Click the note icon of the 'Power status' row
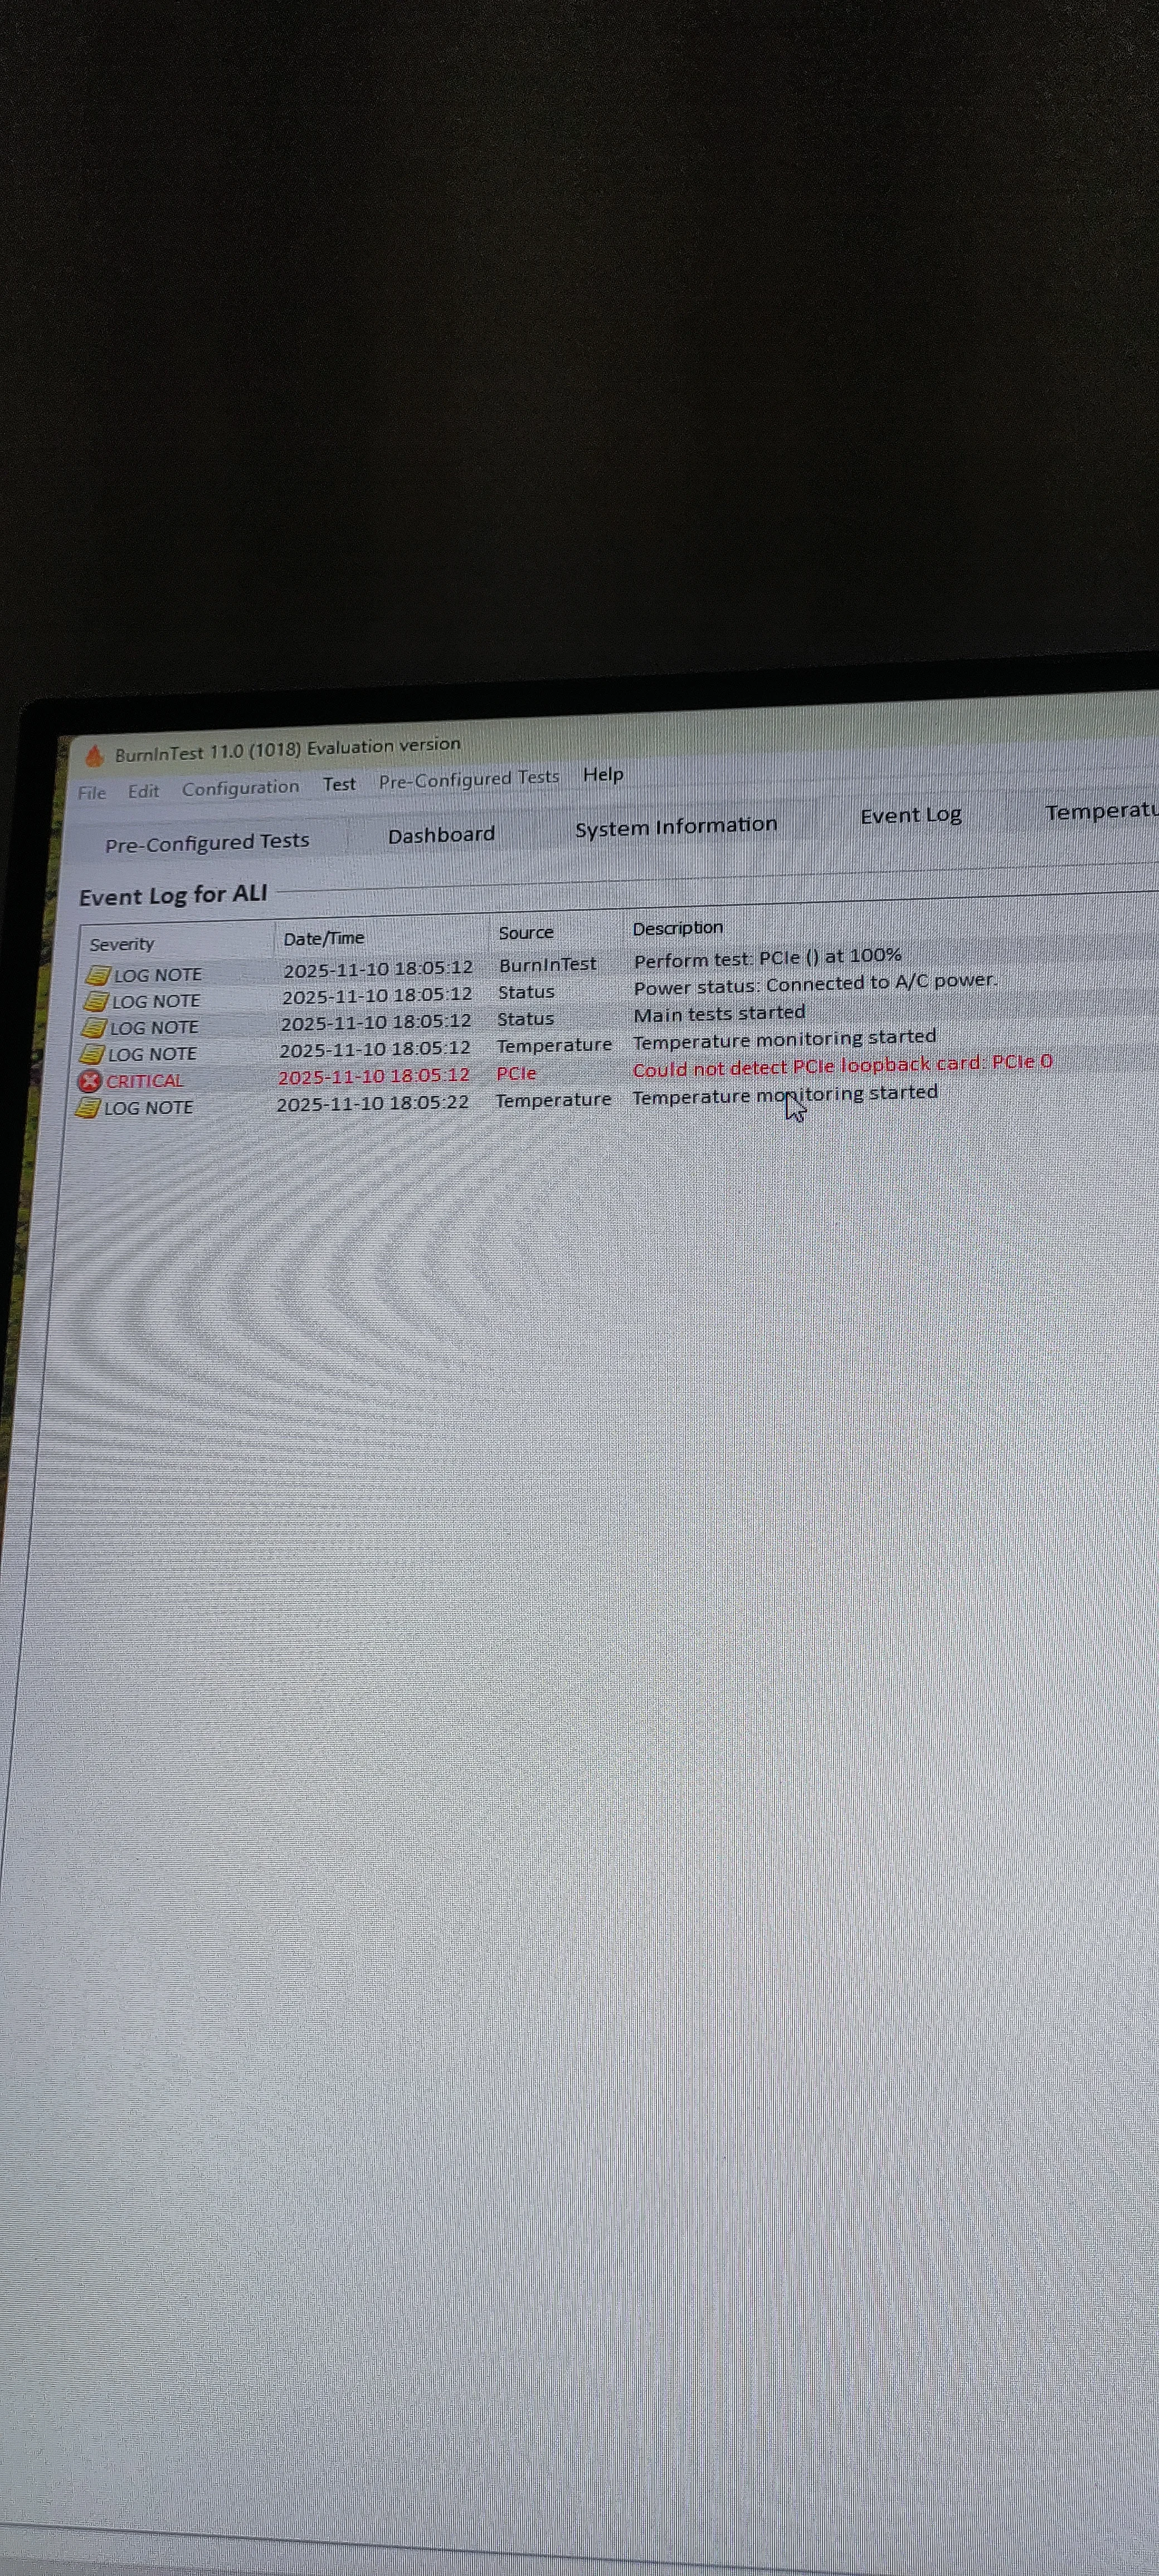Viewport: 1159px width, 2576px height. coord(96,1001)
